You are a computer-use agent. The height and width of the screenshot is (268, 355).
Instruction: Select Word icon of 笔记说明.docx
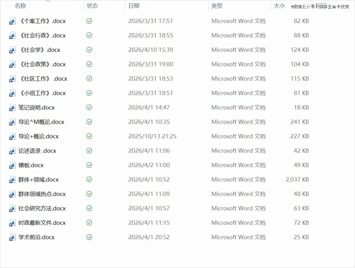(12, 108)
